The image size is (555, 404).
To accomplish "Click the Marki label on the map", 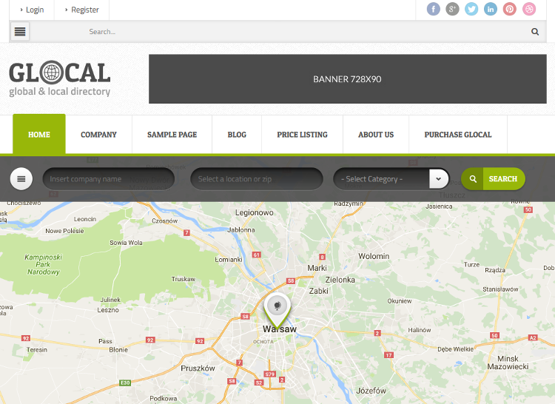I will 317,268.
